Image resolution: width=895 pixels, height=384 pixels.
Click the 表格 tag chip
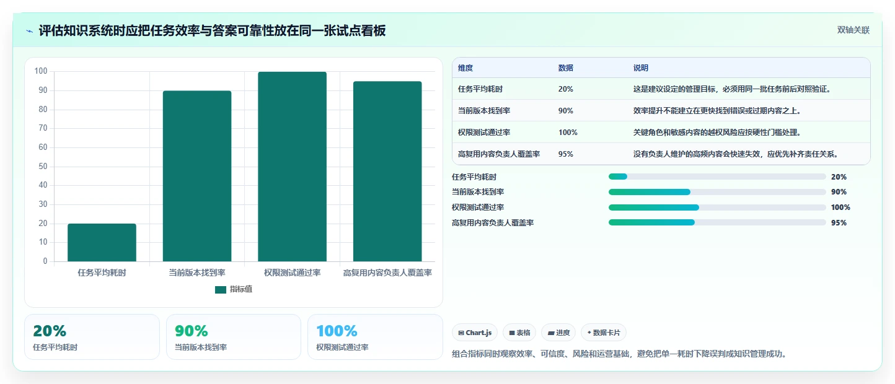519,333
